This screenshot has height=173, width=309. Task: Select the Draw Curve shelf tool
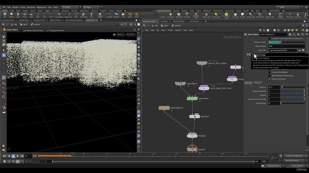69,15
